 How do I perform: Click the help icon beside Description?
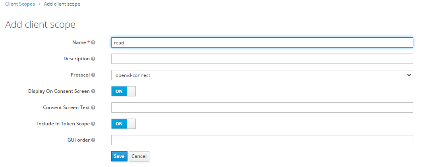93,59
